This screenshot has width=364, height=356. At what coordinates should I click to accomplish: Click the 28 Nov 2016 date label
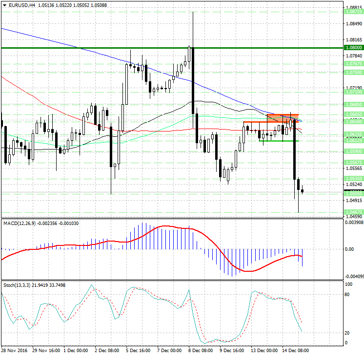click(14, 351)
